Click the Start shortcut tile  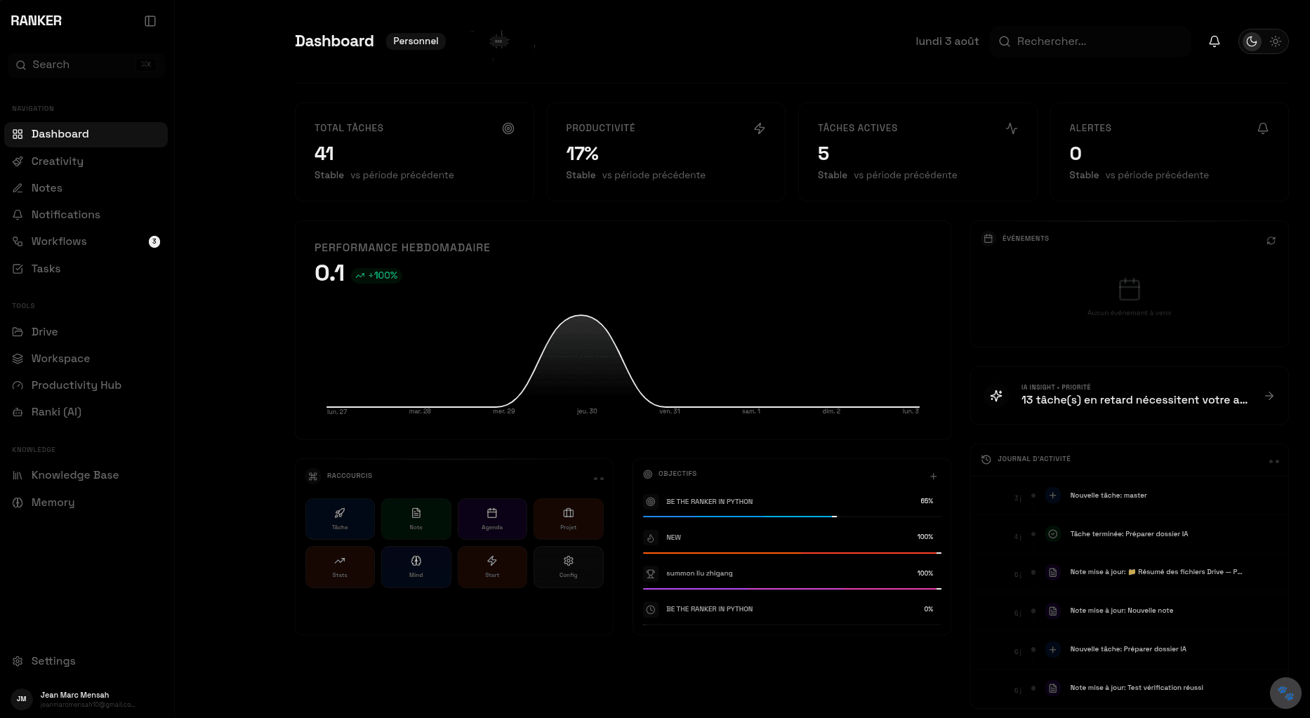point(492,566)
